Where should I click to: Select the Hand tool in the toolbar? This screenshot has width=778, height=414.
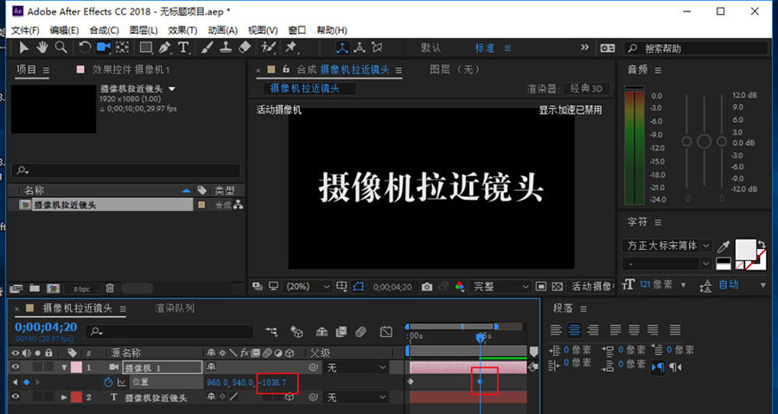(x=43, y=48)
